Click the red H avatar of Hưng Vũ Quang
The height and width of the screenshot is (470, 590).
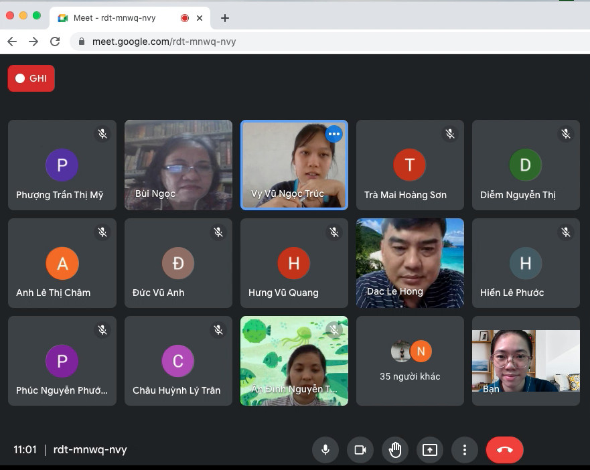click(294, 263)
